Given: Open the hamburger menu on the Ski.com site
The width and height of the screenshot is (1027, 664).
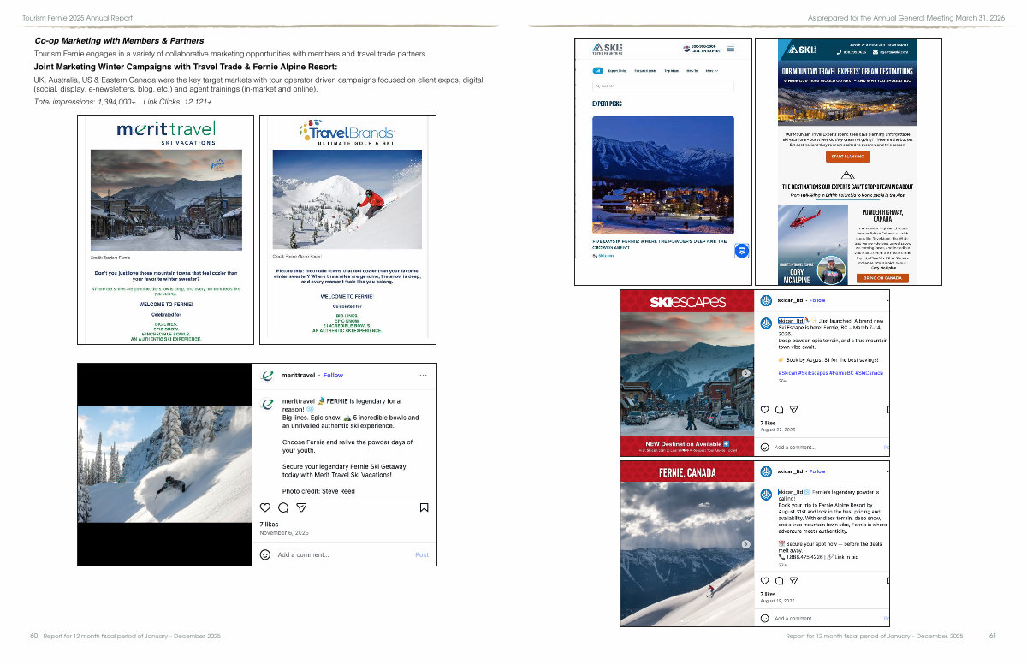Looking at the screenshot, I should click(730, 50).
